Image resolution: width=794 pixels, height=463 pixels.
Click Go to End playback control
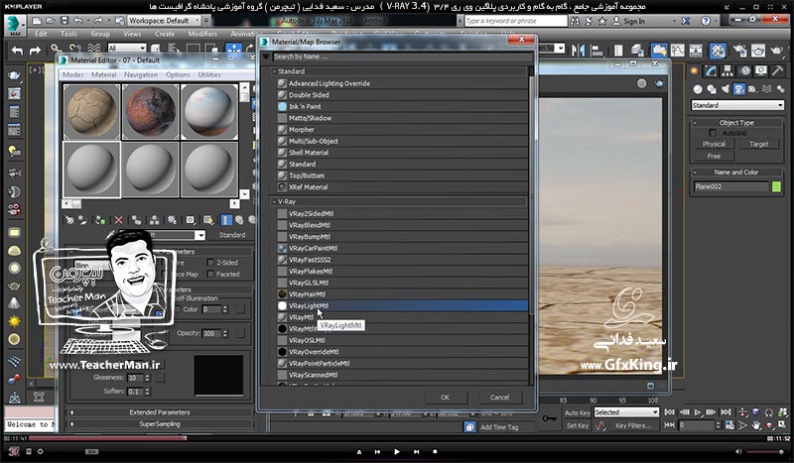726,412
